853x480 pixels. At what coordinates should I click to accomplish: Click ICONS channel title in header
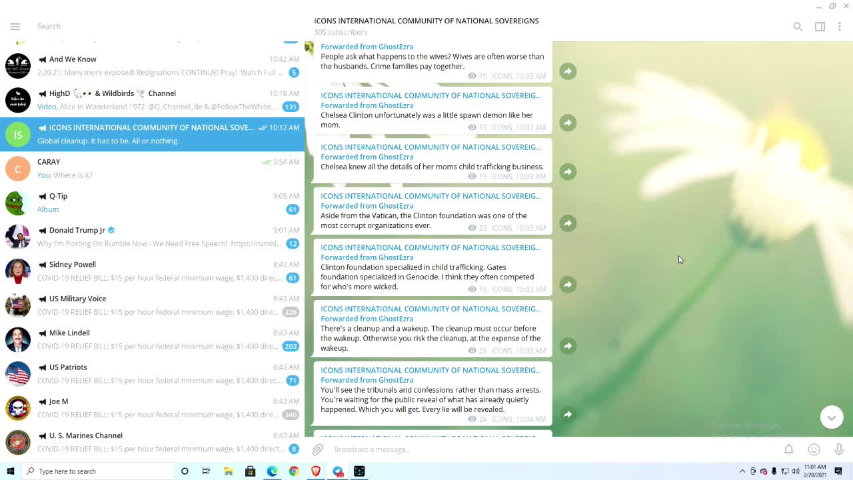(x=426, y=21)
